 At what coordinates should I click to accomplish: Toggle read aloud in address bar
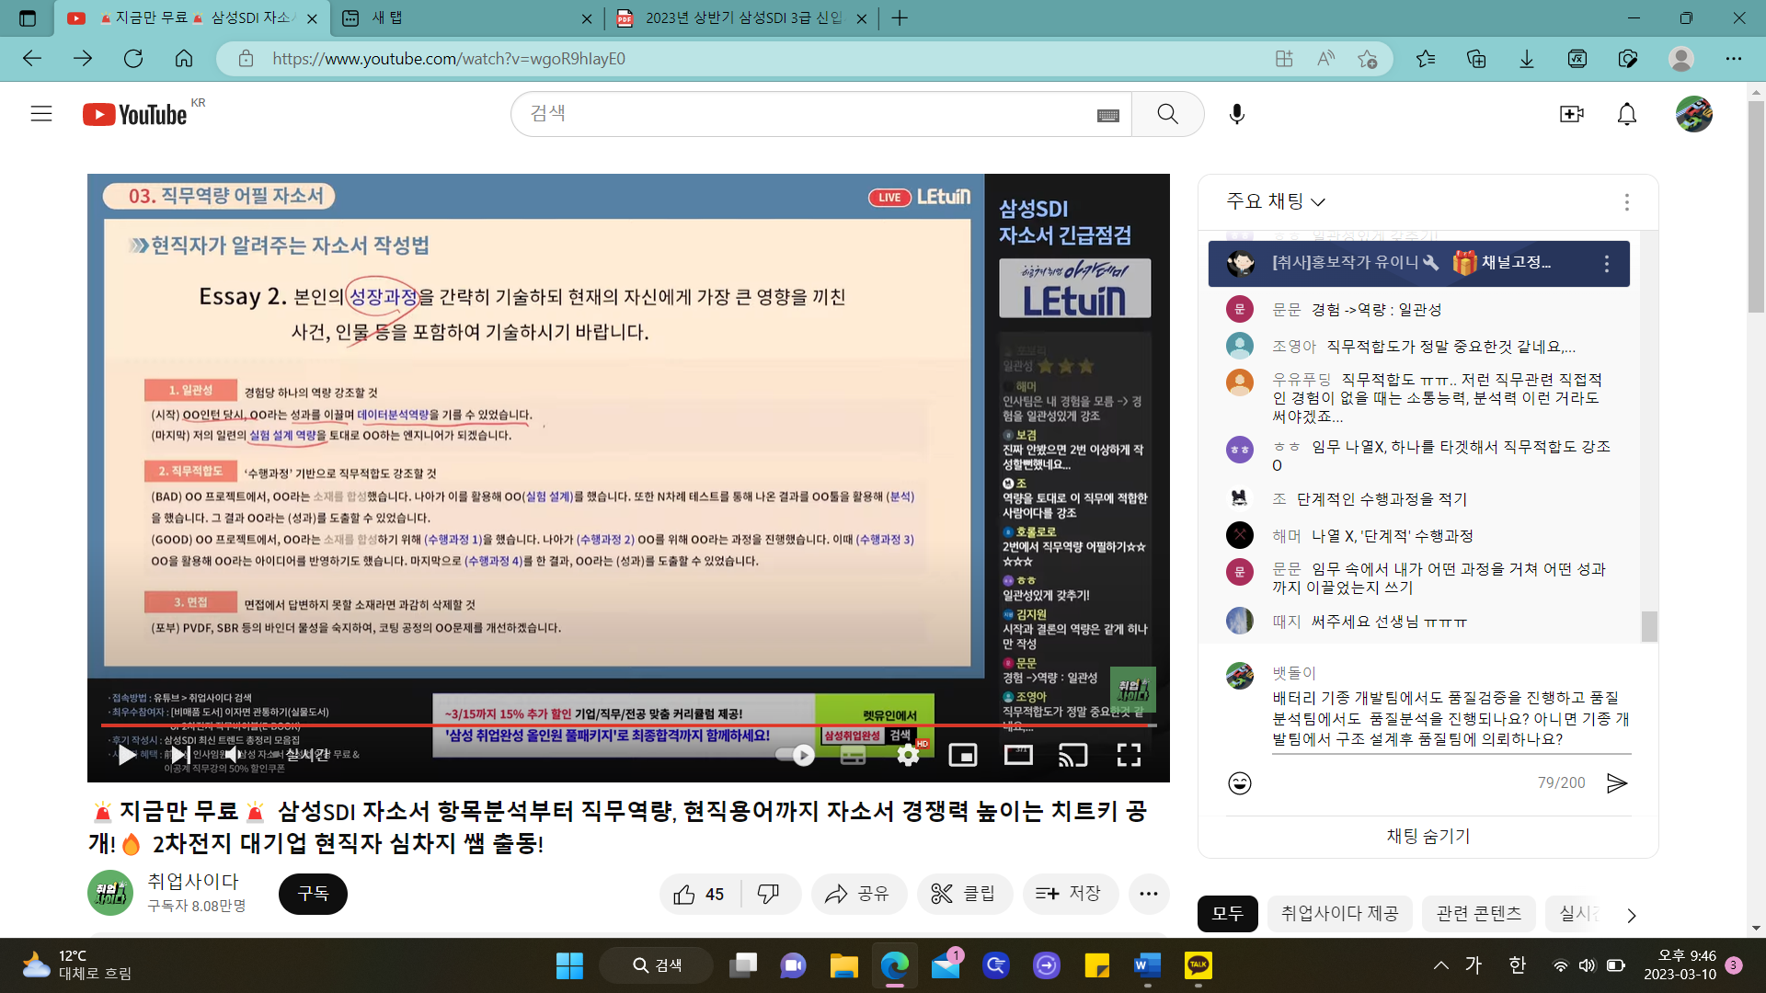1325,59
